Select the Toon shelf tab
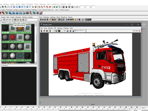The width and height of the screenshot is (148, 111). (40, 10)
